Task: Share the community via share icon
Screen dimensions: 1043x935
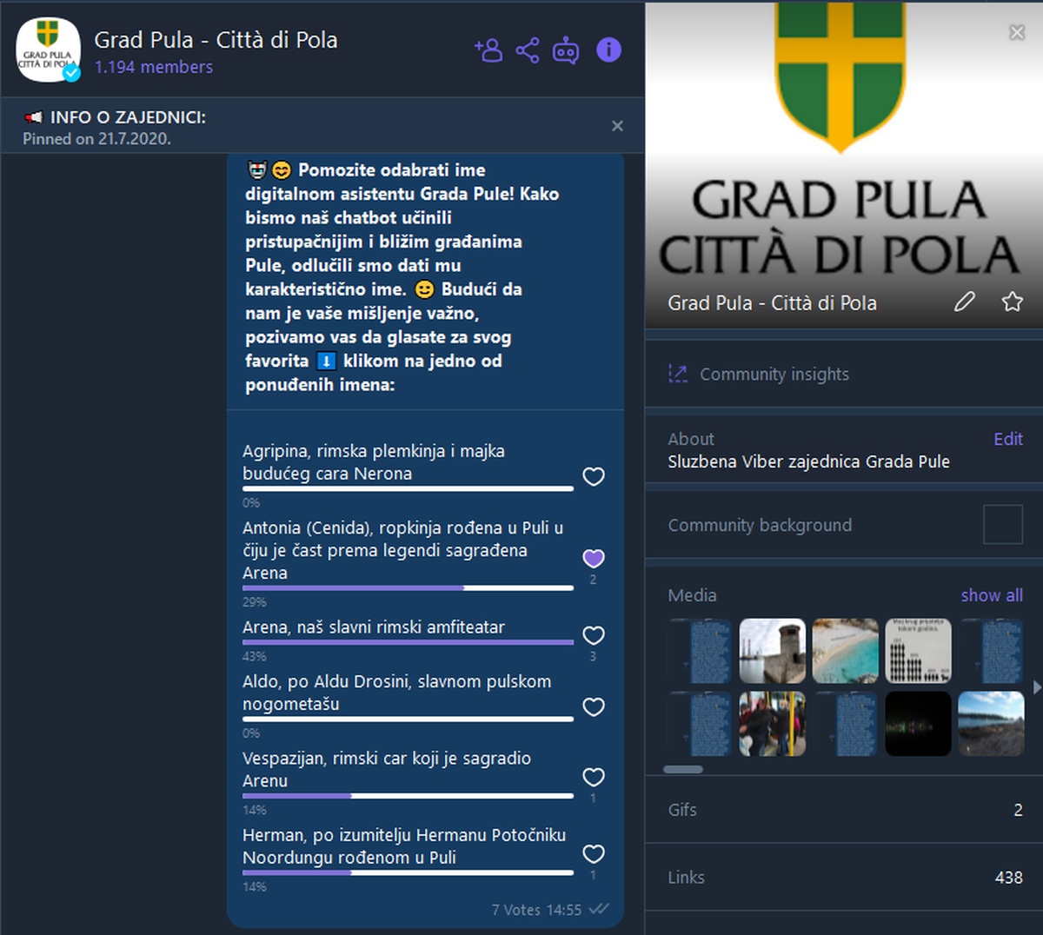Action: coord(528,50)
